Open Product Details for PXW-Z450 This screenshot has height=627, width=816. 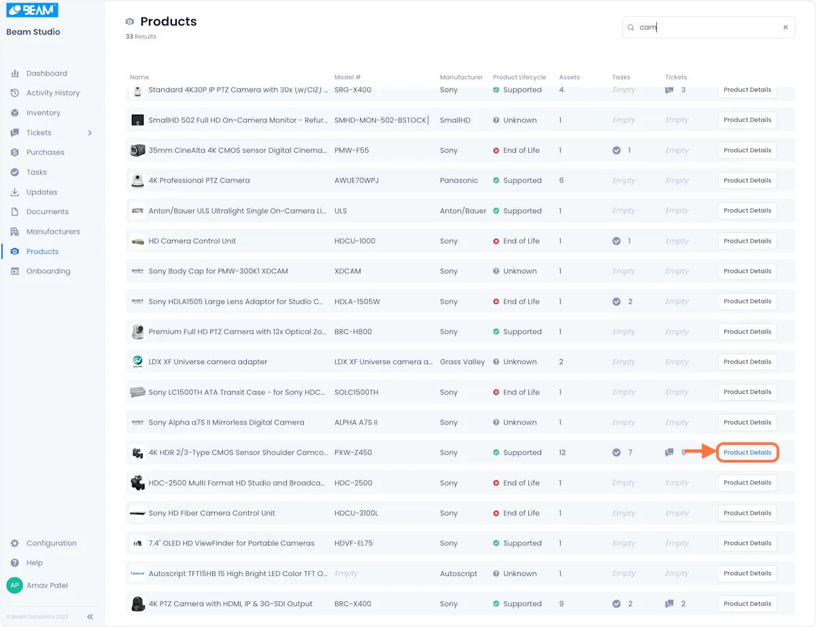pos(747,452)
